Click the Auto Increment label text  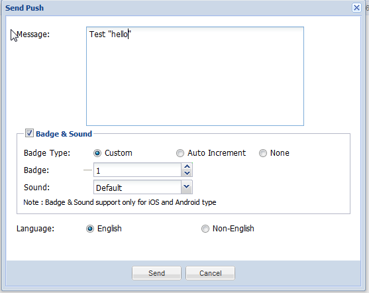(x=217, y=153)
